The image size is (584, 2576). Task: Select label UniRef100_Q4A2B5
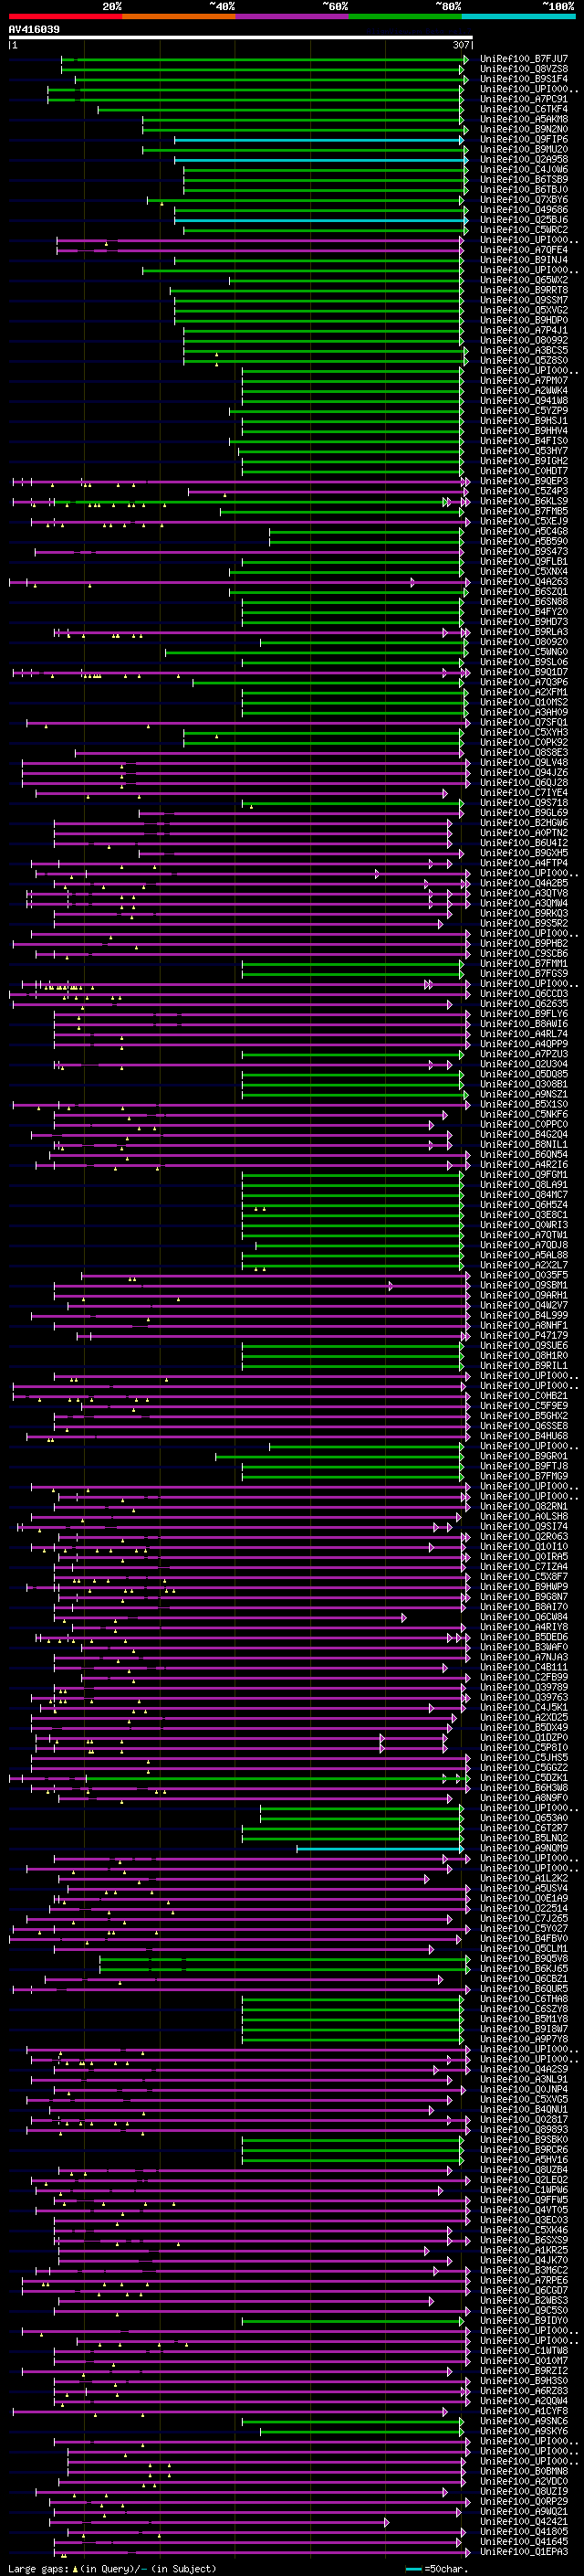pyautogui.click(x=524, y=883)
